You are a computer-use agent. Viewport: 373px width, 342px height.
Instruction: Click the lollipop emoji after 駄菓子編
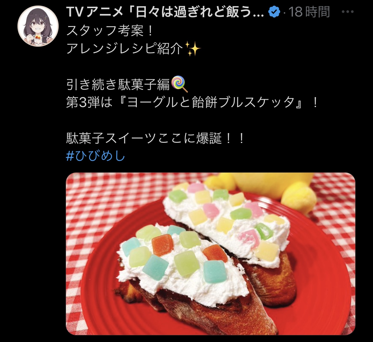180,84
